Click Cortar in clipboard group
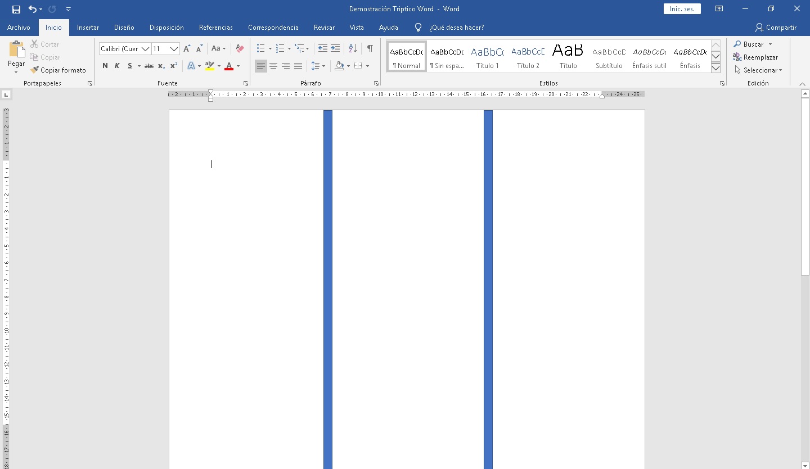The height and width of the screenshot is (469, 810). point(45,44)
